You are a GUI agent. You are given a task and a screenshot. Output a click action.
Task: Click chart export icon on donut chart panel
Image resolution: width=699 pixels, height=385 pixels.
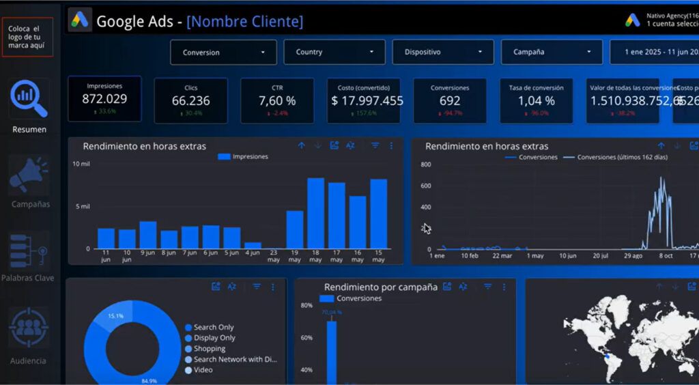click(x=216, y=287)
